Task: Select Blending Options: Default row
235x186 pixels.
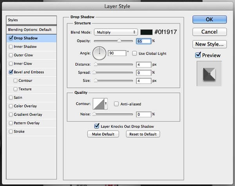Action: [x=31, y=30]
